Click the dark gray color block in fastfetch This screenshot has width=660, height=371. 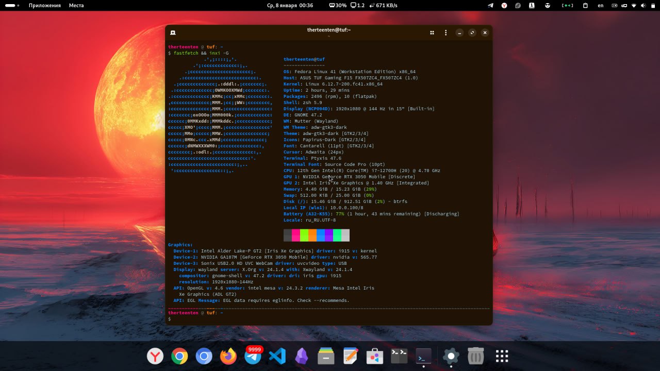tap(288, 235)
